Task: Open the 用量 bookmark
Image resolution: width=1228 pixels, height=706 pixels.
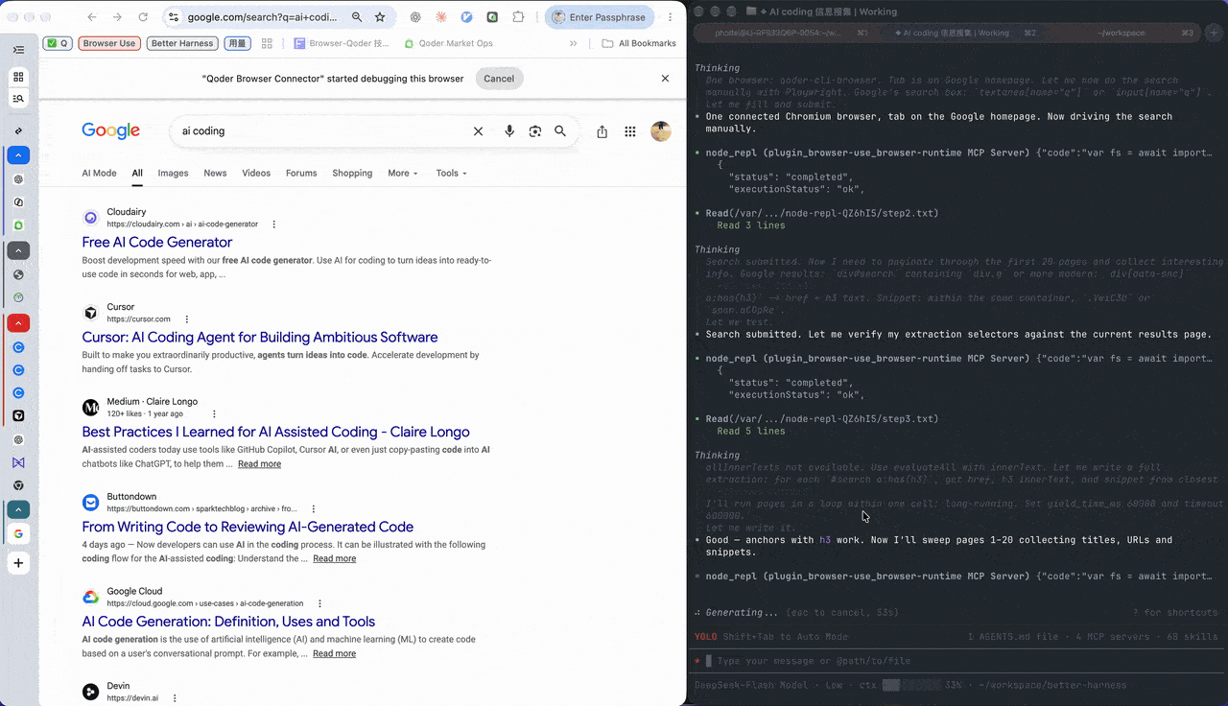Action: (237, 43)
